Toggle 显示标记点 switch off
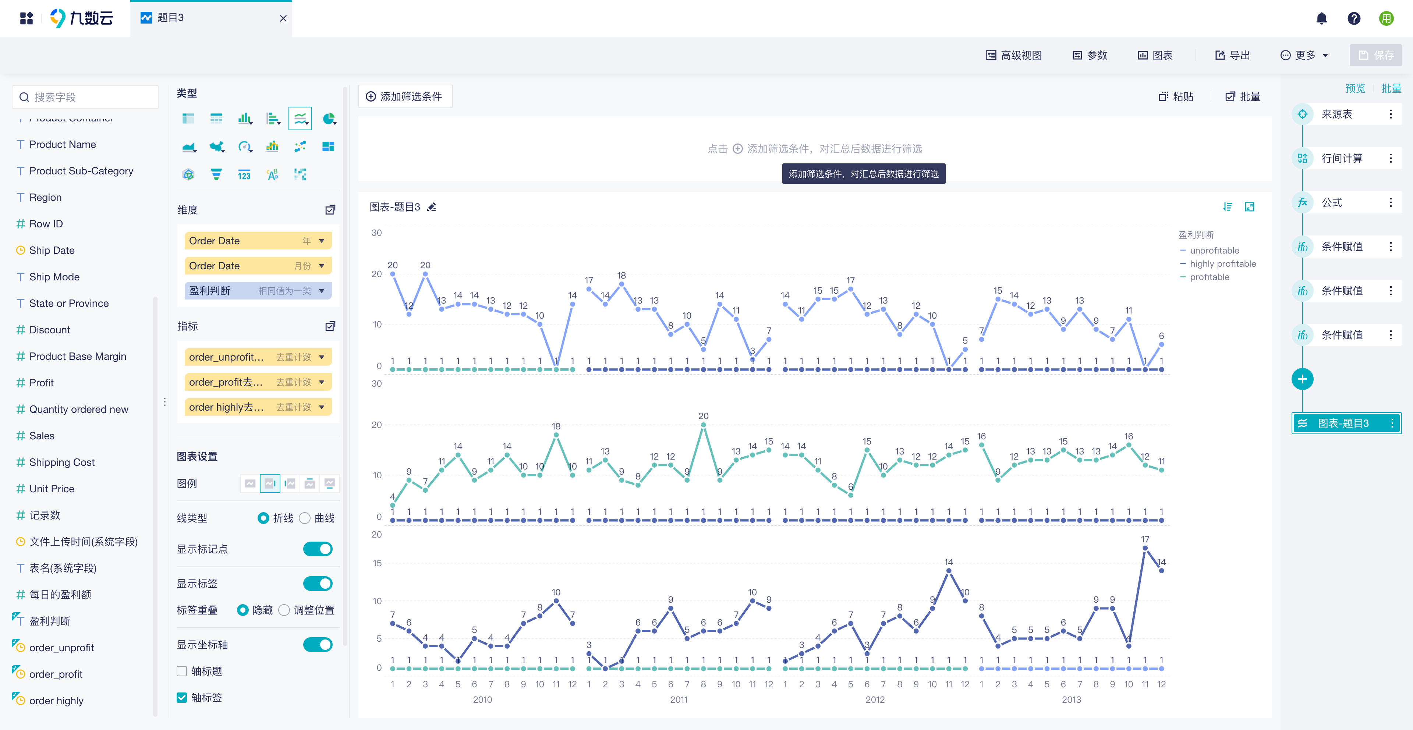1413x730 pixels. tap(318, 549)
